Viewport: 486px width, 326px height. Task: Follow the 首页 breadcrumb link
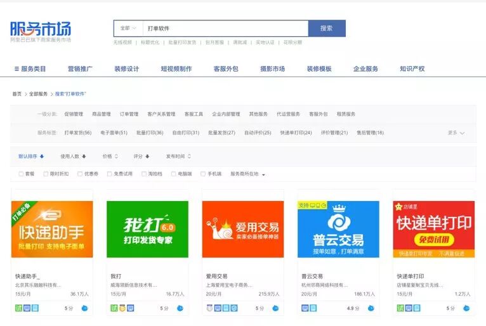17,94
